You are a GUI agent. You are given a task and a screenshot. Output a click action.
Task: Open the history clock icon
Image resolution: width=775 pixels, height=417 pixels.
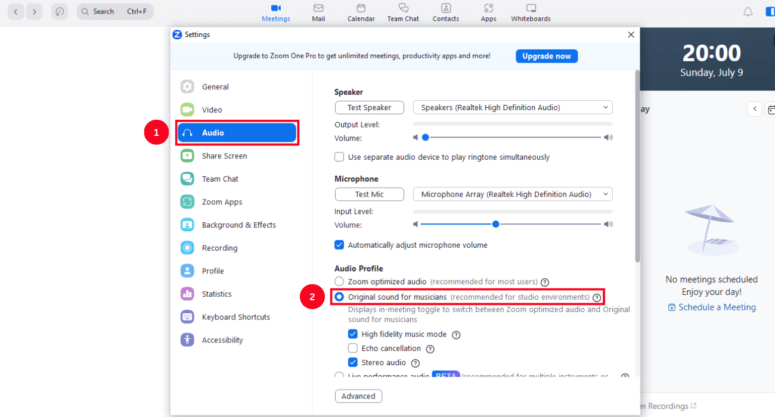point(60,11)
